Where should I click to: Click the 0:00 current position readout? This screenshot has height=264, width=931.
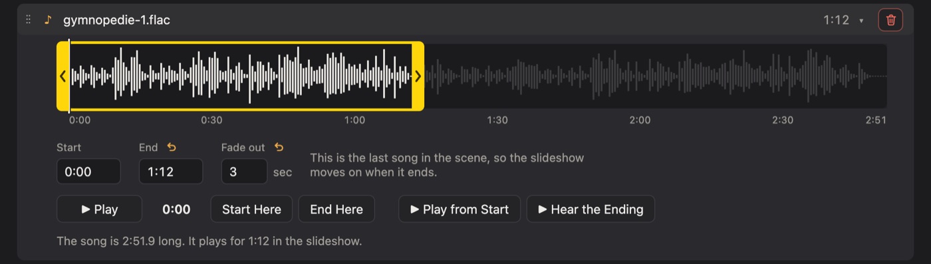coord(176,209)
